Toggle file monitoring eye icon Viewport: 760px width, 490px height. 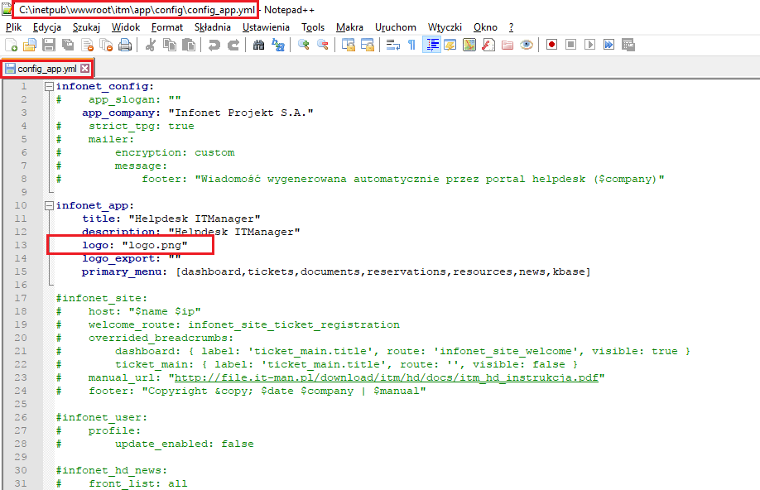[x=527, y=45]
